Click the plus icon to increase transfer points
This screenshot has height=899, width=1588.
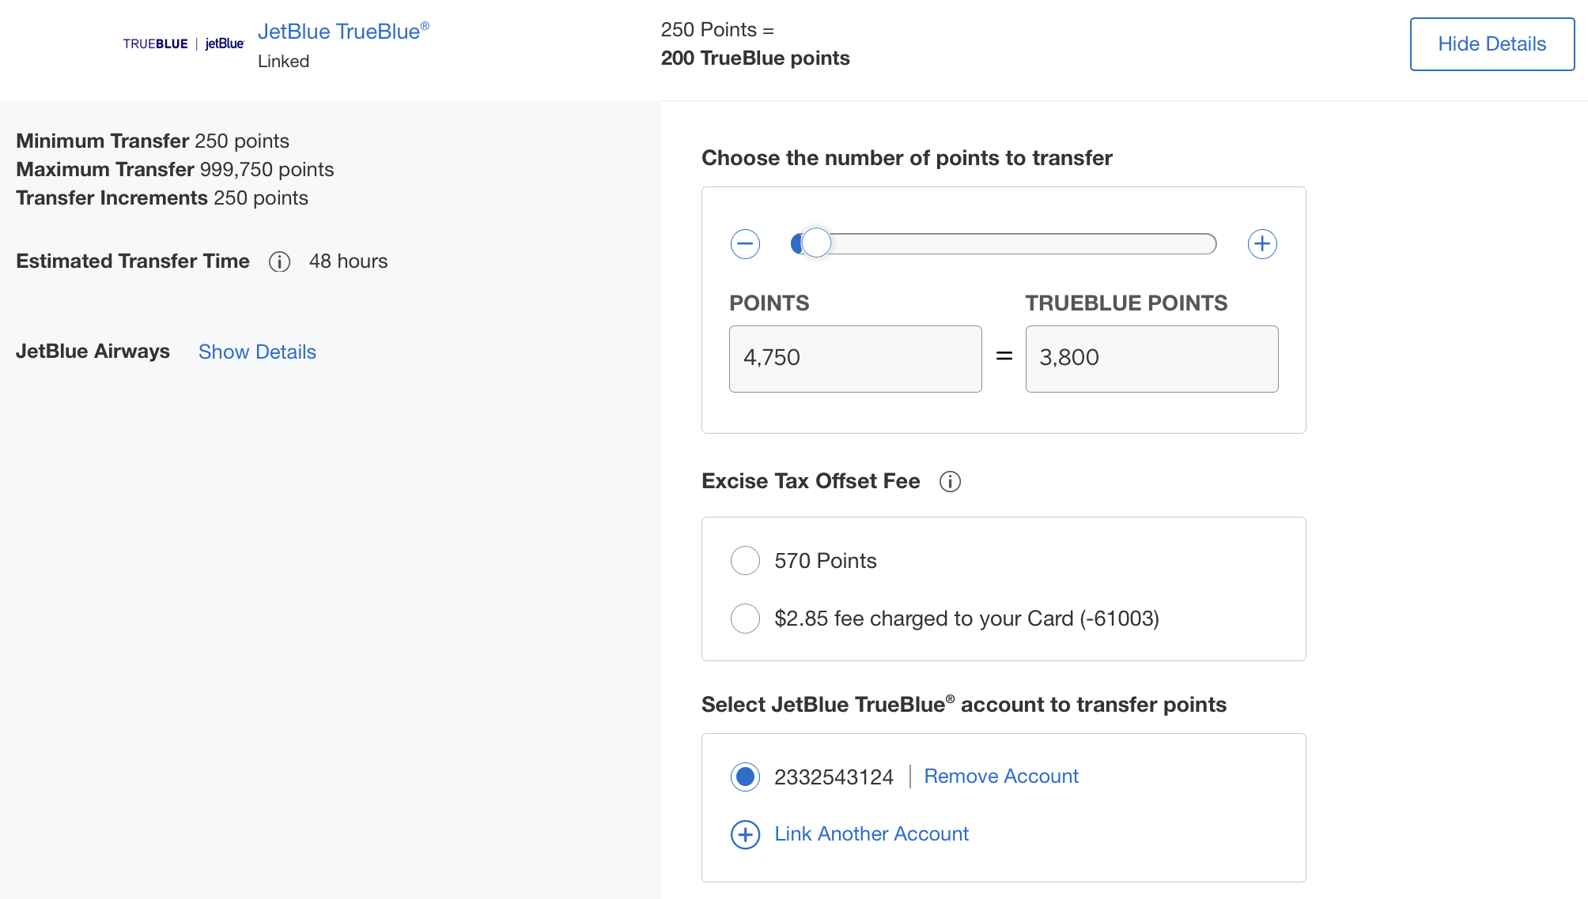[1262, 244]
